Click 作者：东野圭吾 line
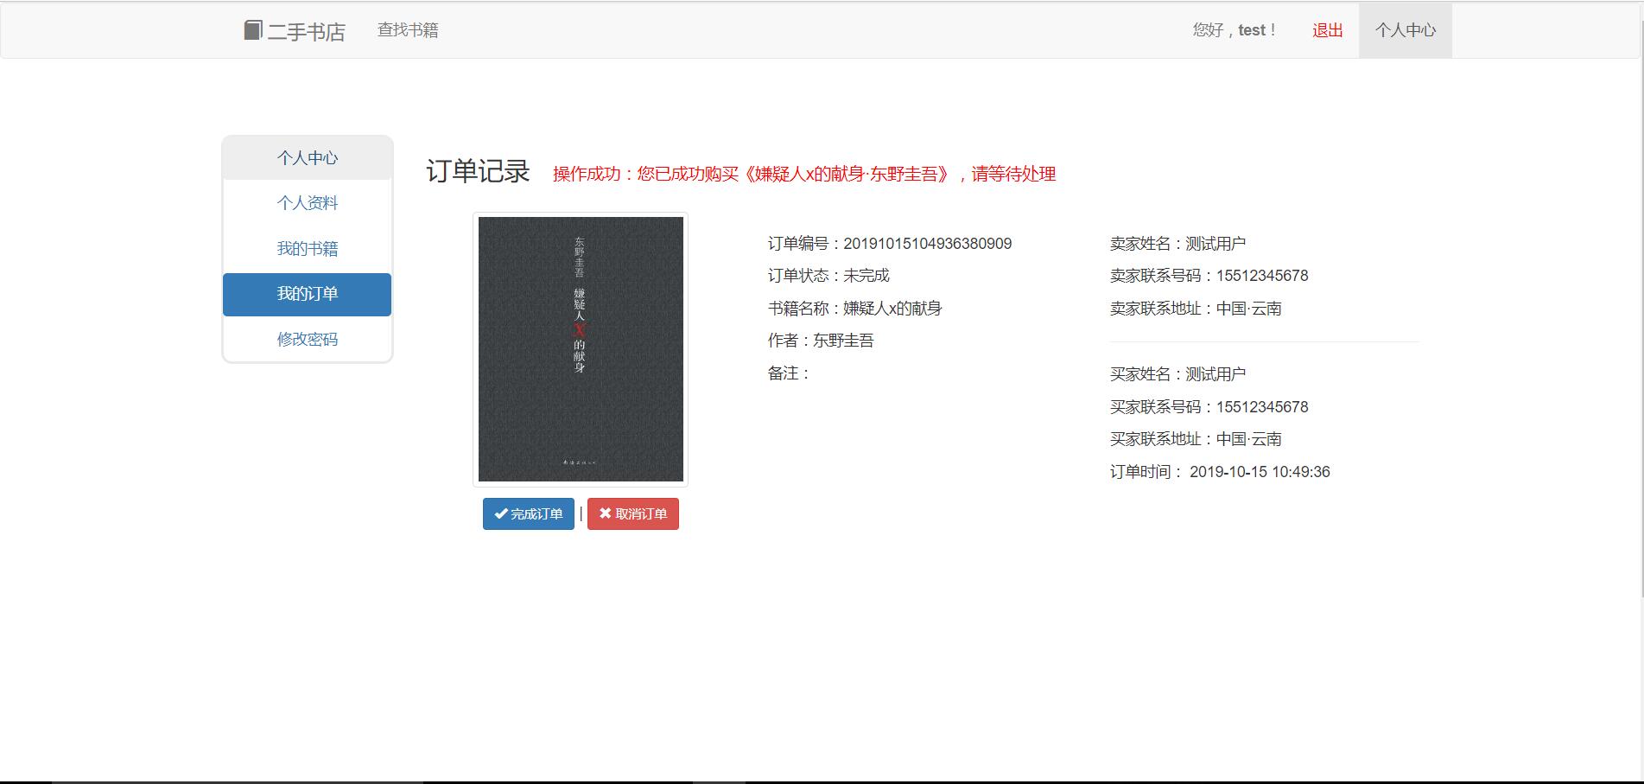 pyautogui.click(x=821, y=341)
